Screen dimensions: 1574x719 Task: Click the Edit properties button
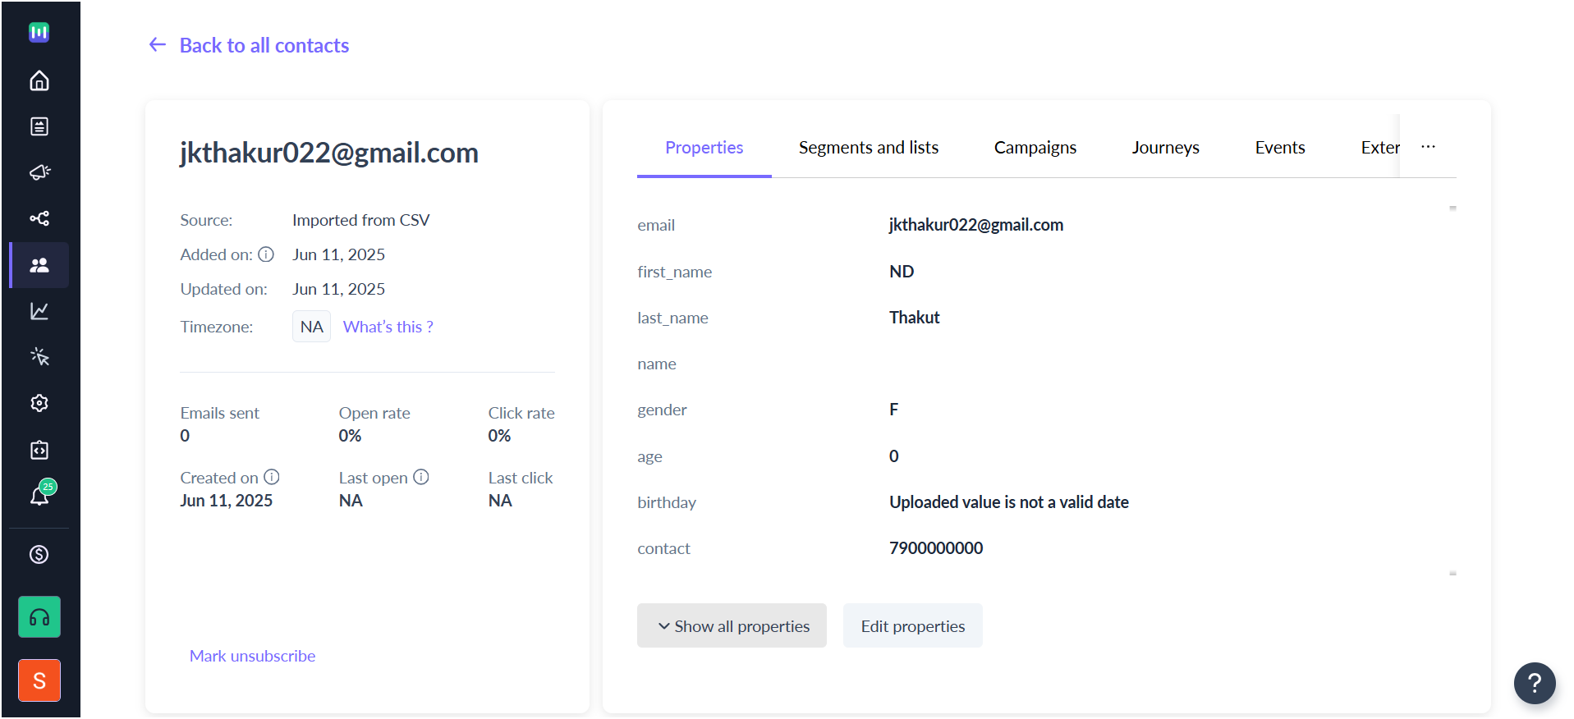pyautogui.click(x=913, y=626)
